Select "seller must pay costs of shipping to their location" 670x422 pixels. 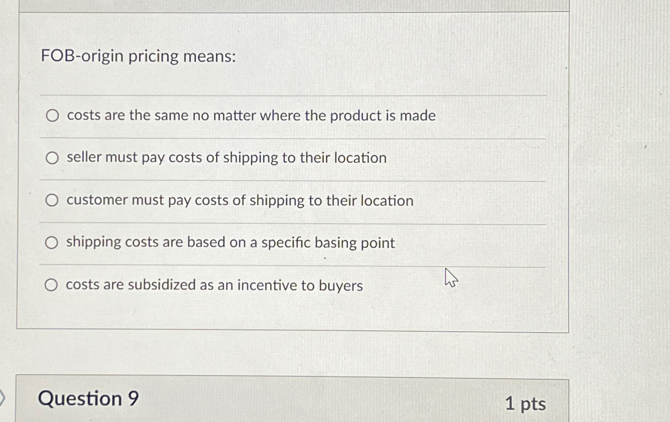[52, 158]
